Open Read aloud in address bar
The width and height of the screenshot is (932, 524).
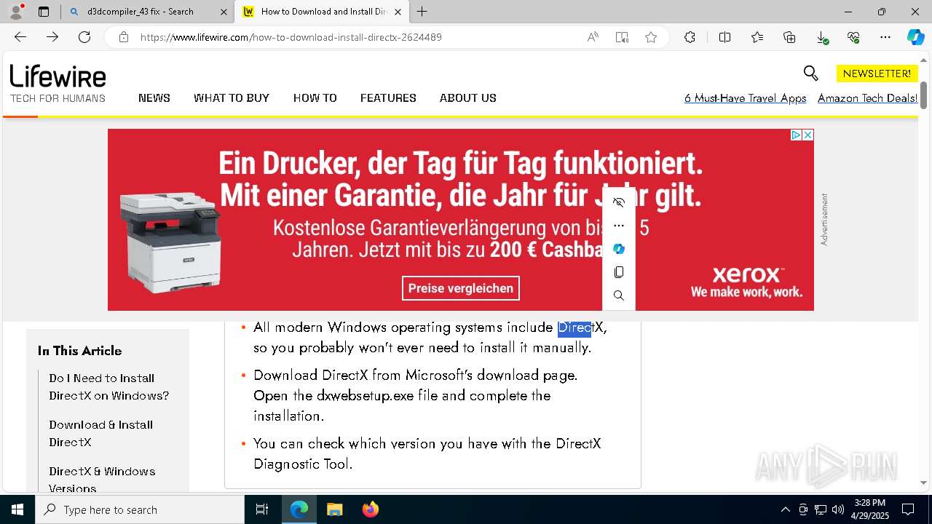click(x=593, y=37)
